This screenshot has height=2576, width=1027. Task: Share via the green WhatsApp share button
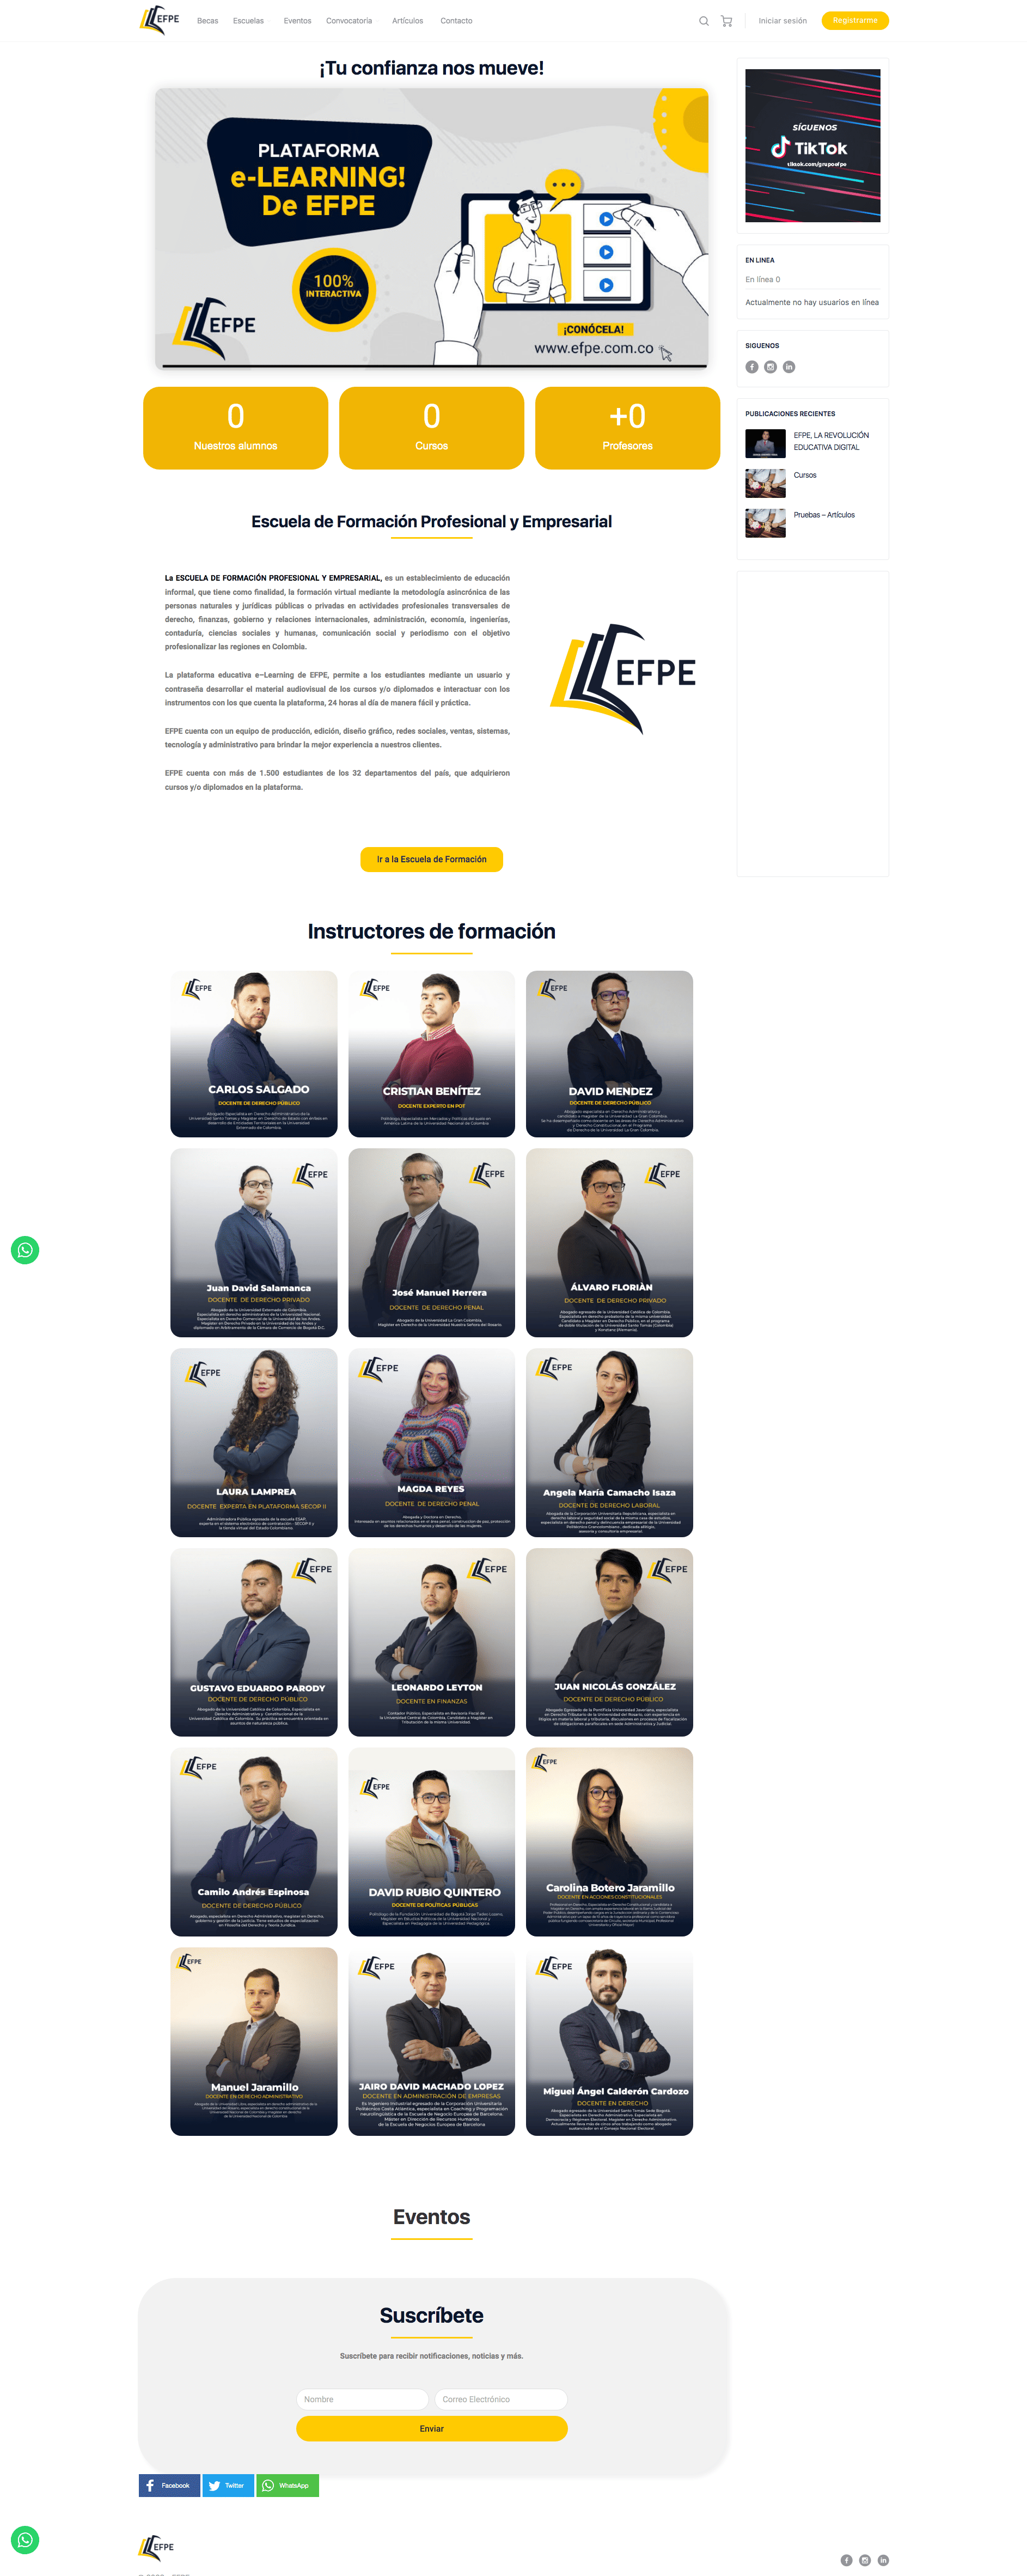[x=288, y=2485]
